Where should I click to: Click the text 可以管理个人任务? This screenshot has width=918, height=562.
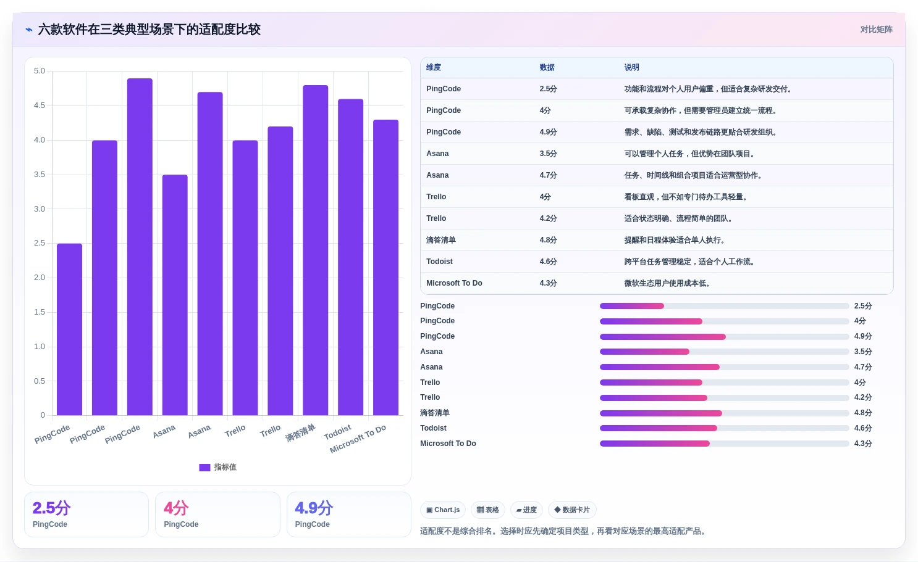point(654,154)
